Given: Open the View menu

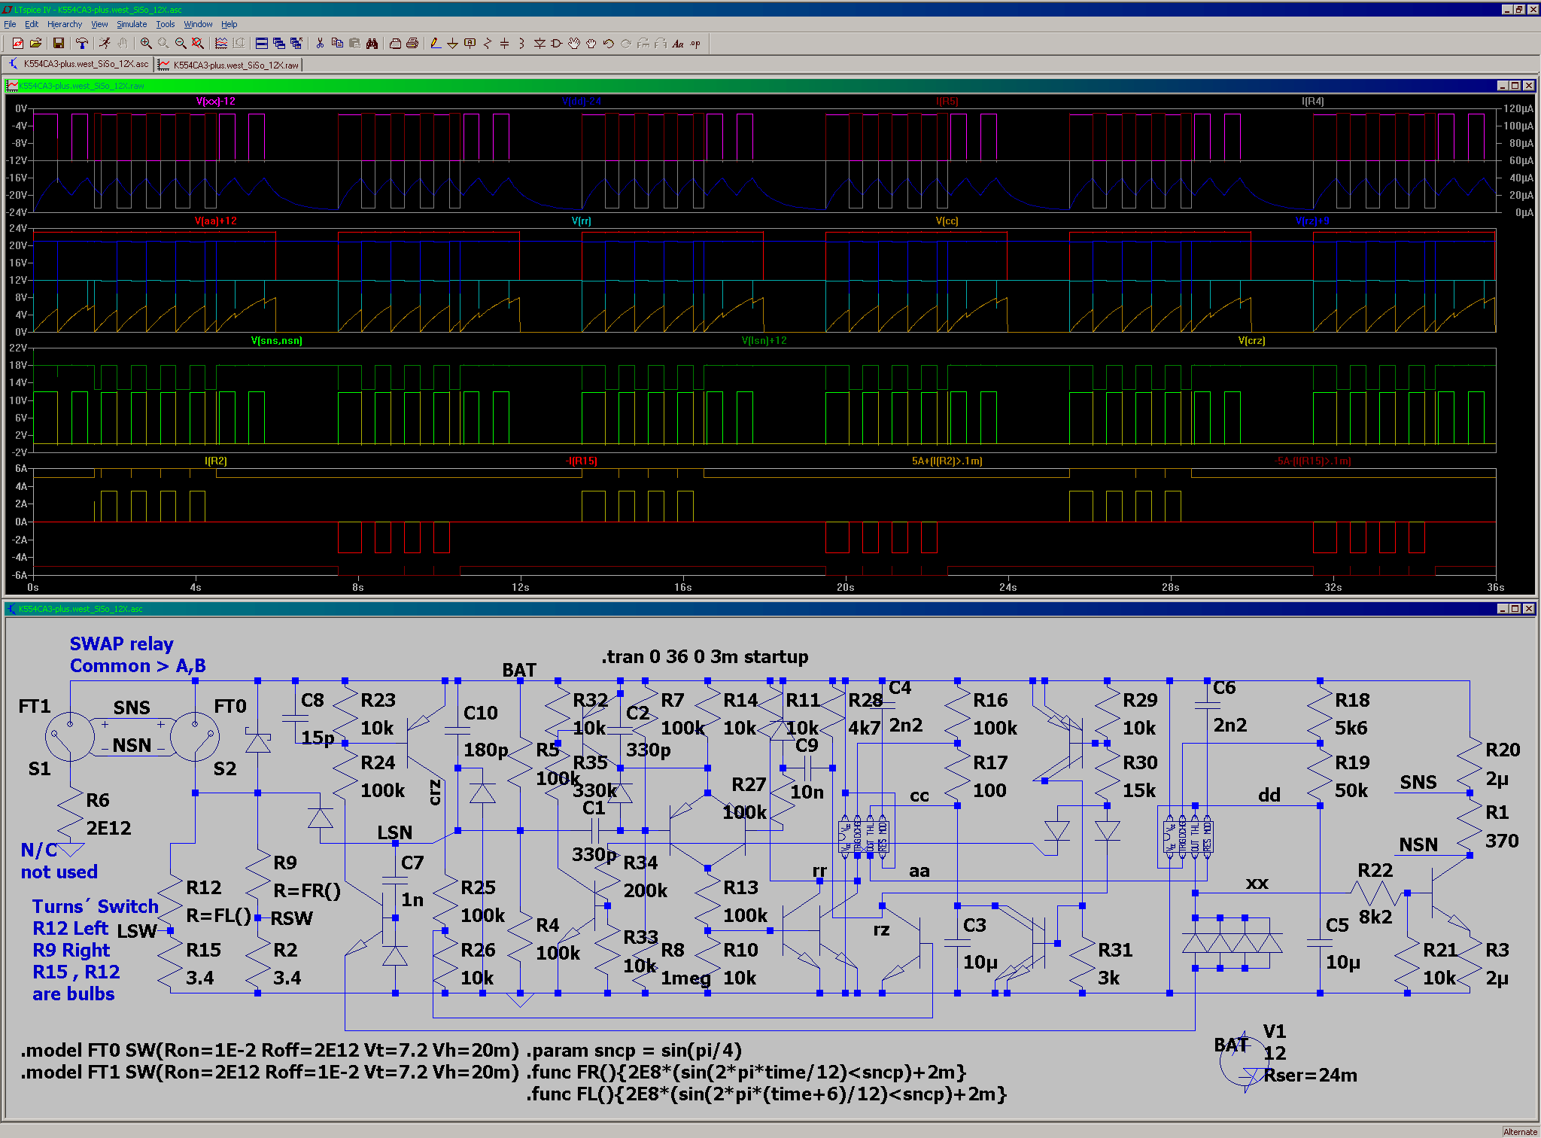Looking at the screenshot, I should point(99,24).
